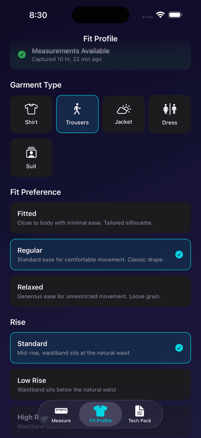Select the Suit garment type icon
Image resolution: width=201 pixels, height=438 pixels.
(31, 152)
